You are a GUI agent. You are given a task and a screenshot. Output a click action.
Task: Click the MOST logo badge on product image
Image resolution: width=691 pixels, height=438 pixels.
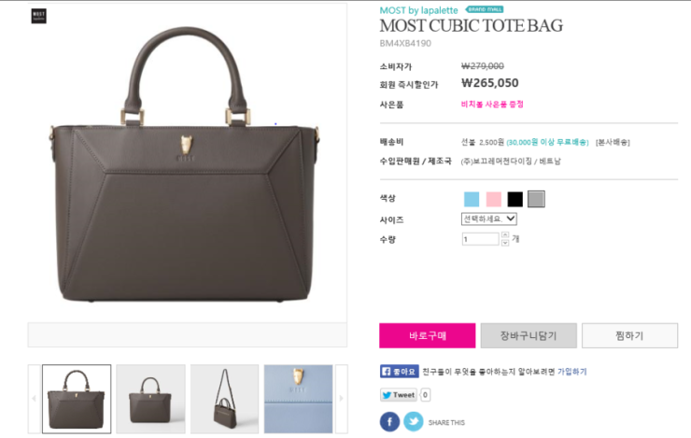(39, 16)
